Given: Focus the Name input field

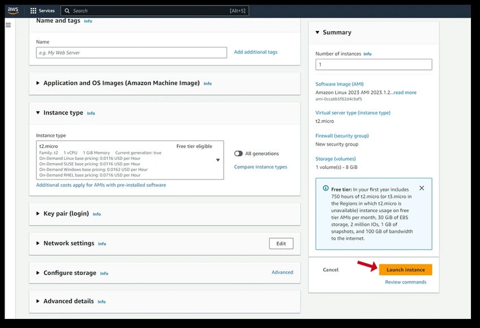Looking at the screenshot, I should tap(132, 53).
